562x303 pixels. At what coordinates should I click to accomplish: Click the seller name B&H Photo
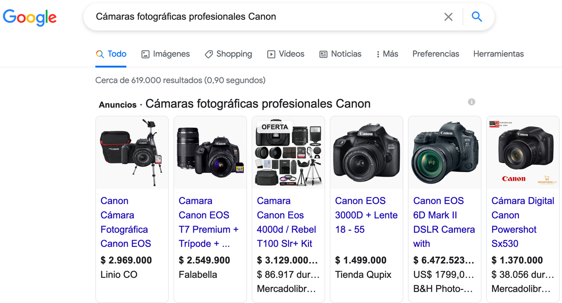443,289
